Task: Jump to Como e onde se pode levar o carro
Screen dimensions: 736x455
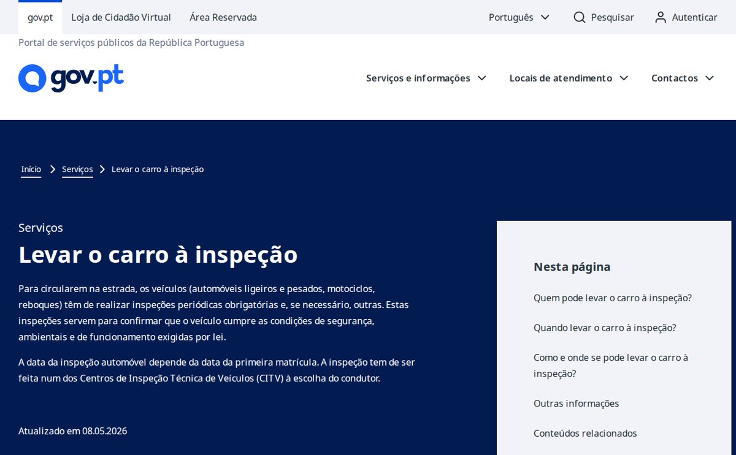Action: [x=611, y=366]
